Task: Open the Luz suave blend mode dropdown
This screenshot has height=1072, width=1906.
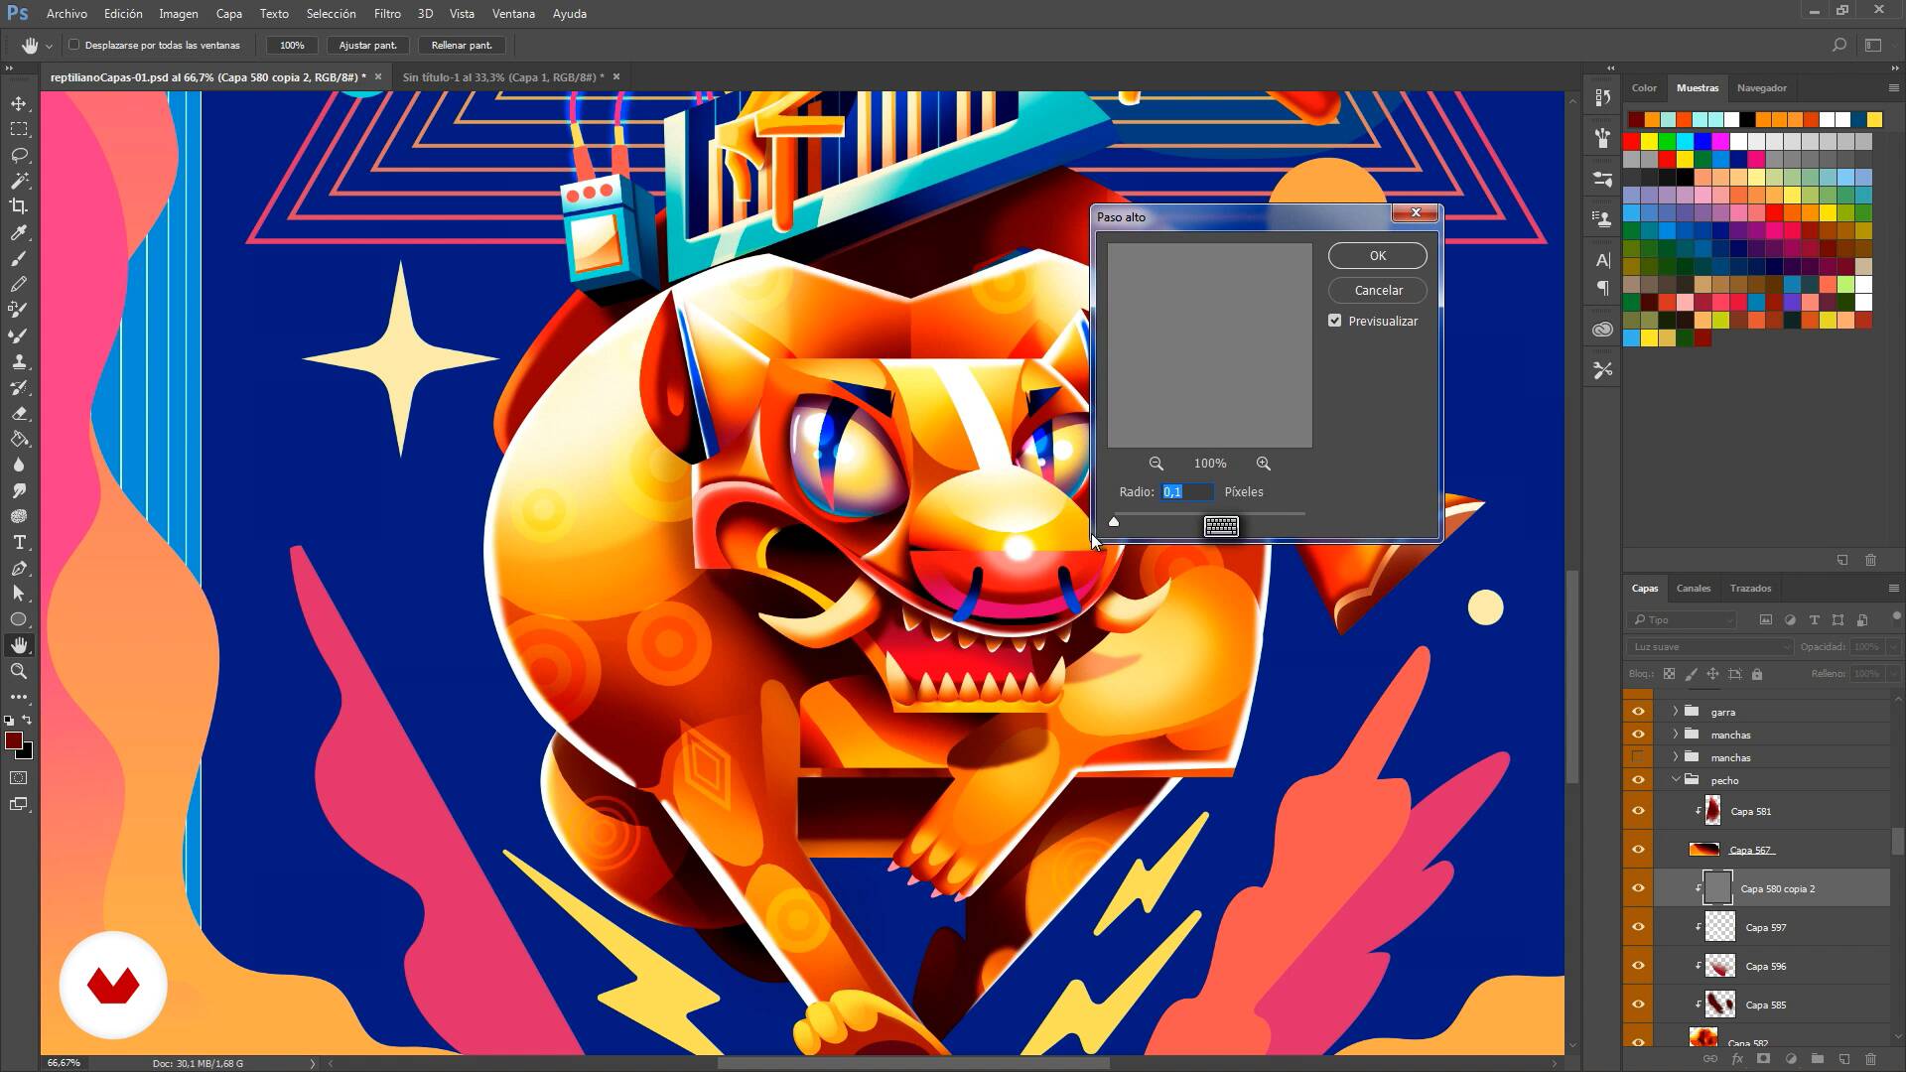Action: 1709,646
